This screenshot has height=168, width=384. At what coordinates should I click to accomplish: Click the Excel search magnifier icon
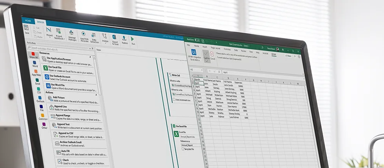[262, 48]
